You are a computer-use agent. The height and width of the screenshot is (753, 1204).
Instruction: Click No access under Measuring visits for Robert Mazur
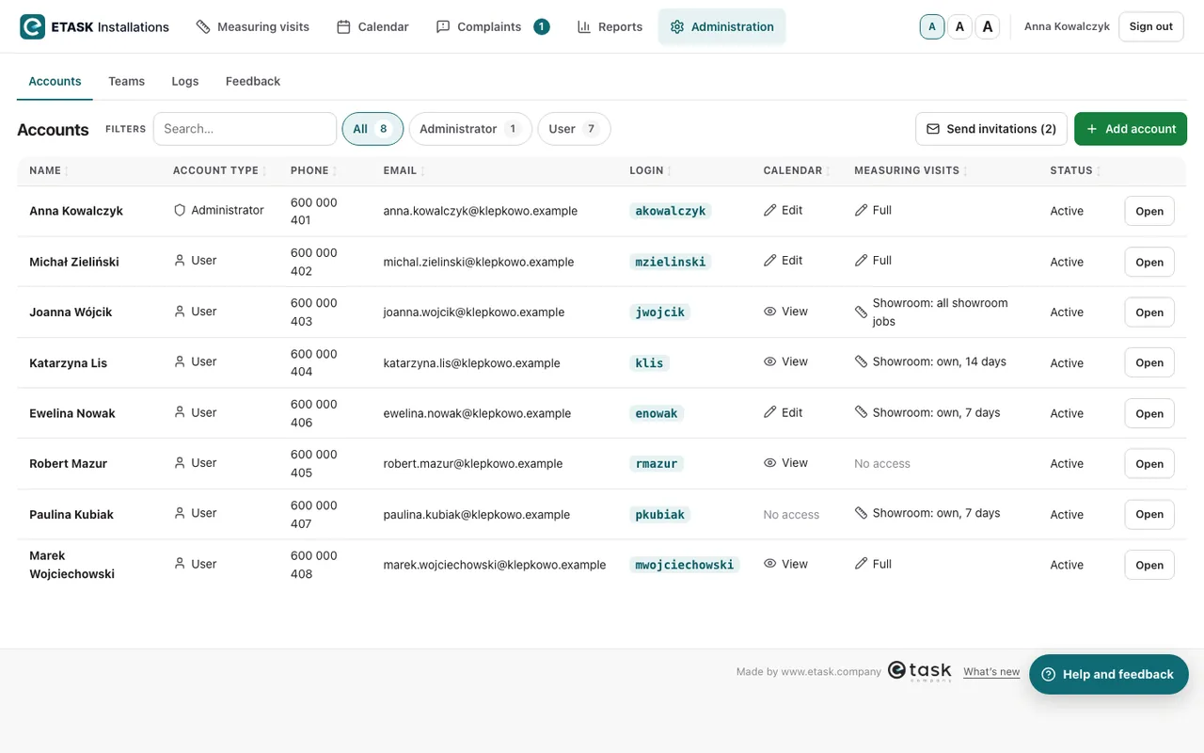point(882,463)
